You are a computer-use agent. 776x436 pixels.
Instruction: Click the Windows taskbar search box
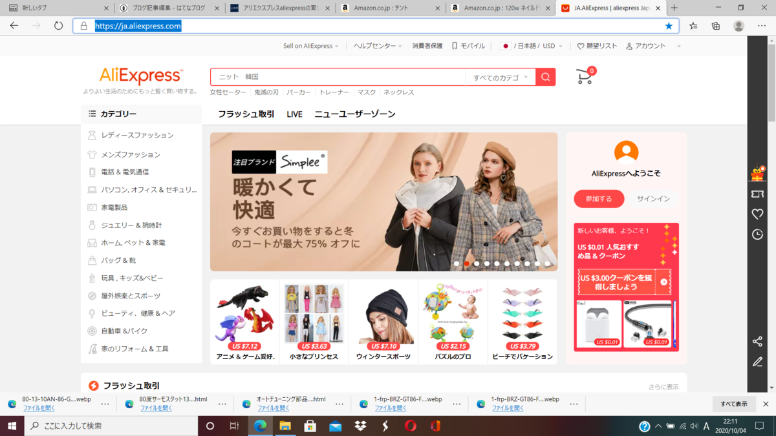coord(111,426)
